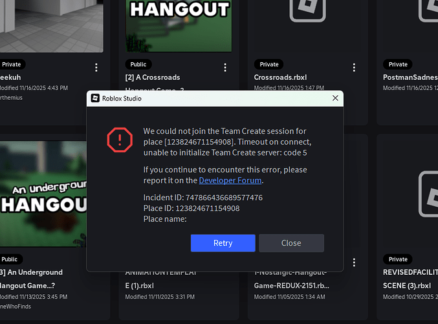Viewport: 438px width, 324px height.
Task: Click the Incident ID line in dialog
Action: coord(203,198)
